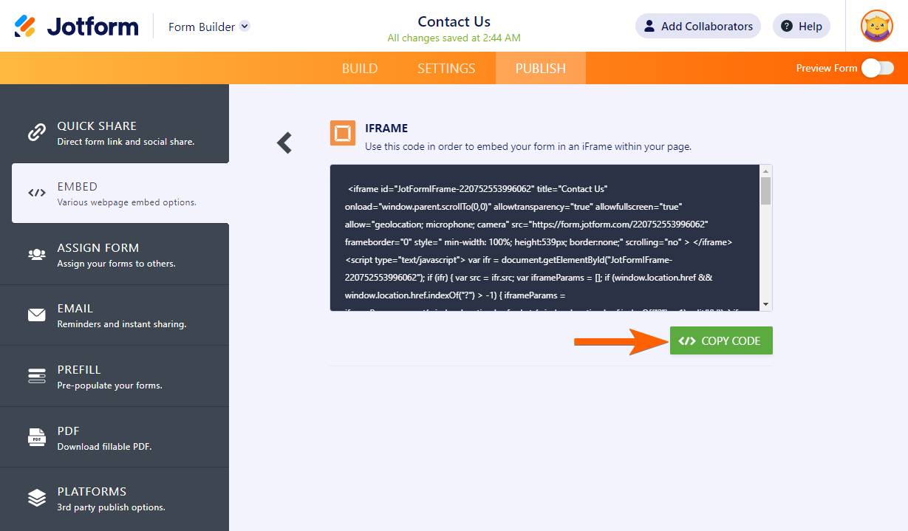Click the Add Collaborators button

[x=698, y=26]
